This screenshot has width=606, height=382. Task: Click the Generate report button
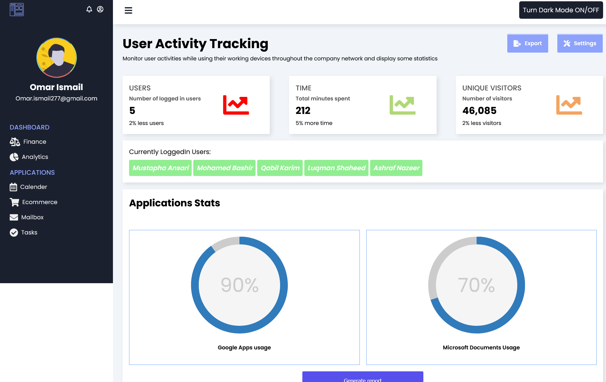[362, 378]
